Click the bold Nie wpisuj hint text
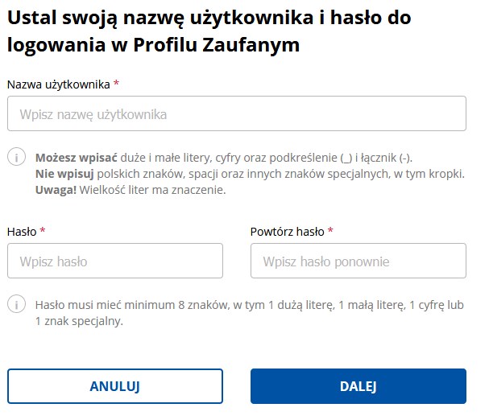This screenshot has height=420, width=489. click(64, 174)
